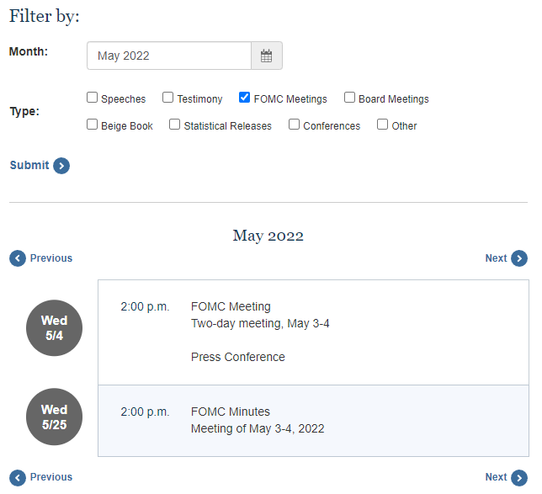This screenshot has height=494, width=542.
Task: Click the Submit arrow icon
Action: [x=61, y=166]
